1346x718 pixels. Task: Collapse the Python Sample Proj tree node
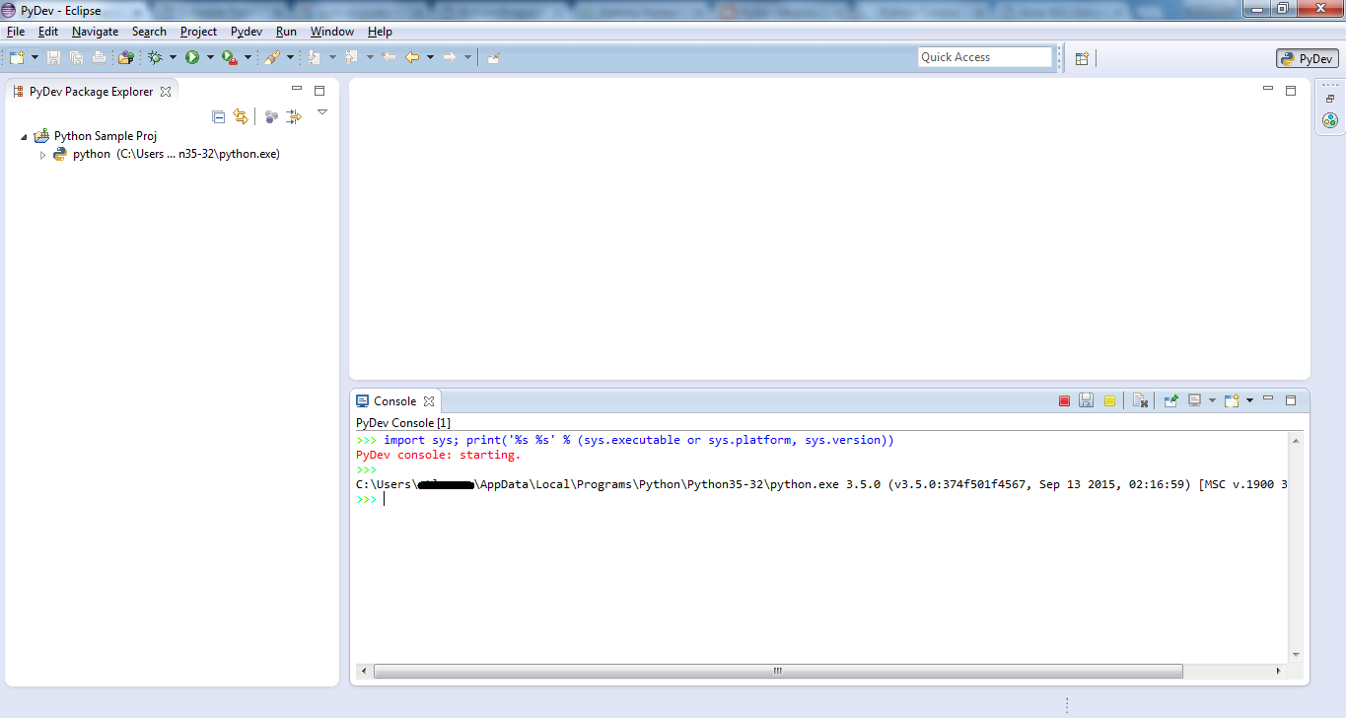(x=24, y=137)
